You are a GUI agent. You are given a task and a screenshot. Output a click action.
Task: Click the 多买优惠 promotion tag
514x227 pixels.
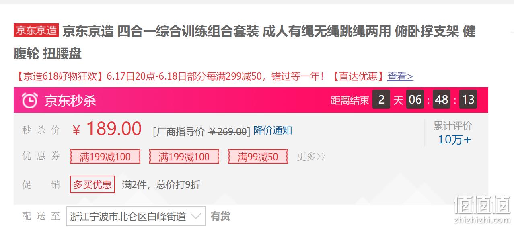click(93, 184)
